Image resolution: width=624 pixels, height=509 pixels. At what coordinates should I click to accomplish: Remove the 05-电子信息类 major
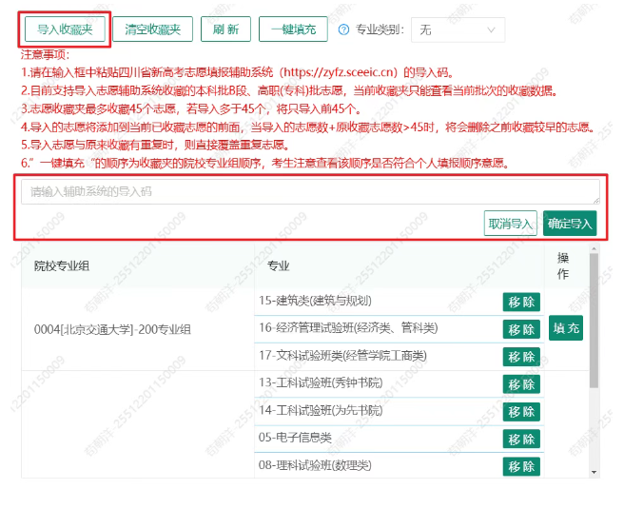521,439
